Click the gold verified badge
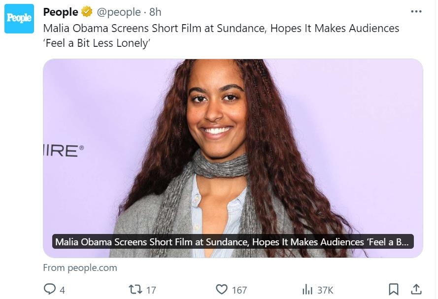The width and height of the screenshot is (438, 299). 87,12
